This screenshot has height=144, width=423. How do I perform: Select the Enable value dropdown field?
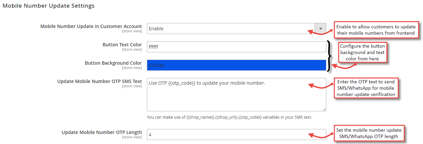[x=236, y=29]
